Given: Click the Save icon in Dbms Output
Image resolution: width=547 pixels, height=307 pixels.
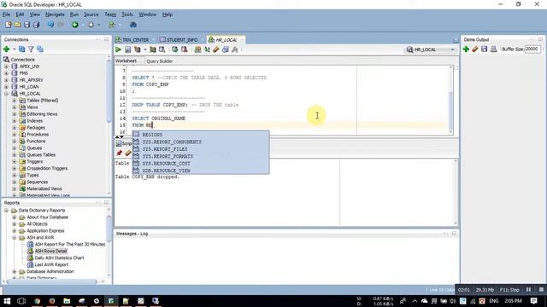Looking at the screenshot, I should pos(485,49).
